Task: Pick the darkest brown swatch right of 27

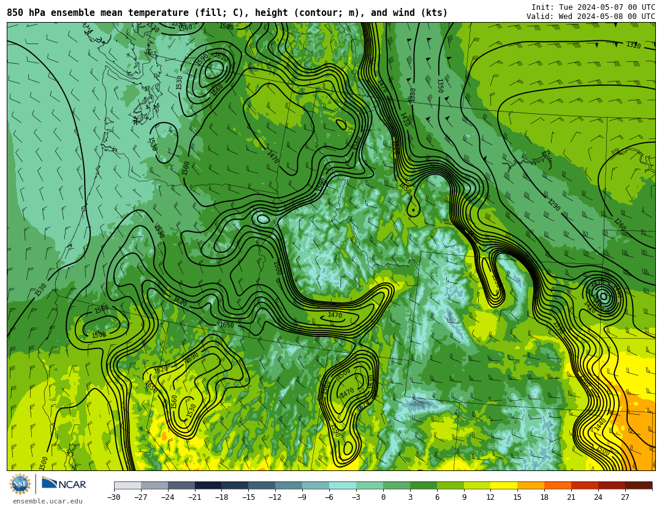Action: pyautogui.click(x=639, y=485)
